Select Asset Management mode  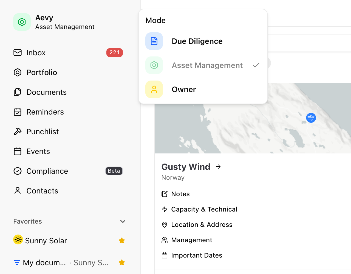click(x=203, y=65)
